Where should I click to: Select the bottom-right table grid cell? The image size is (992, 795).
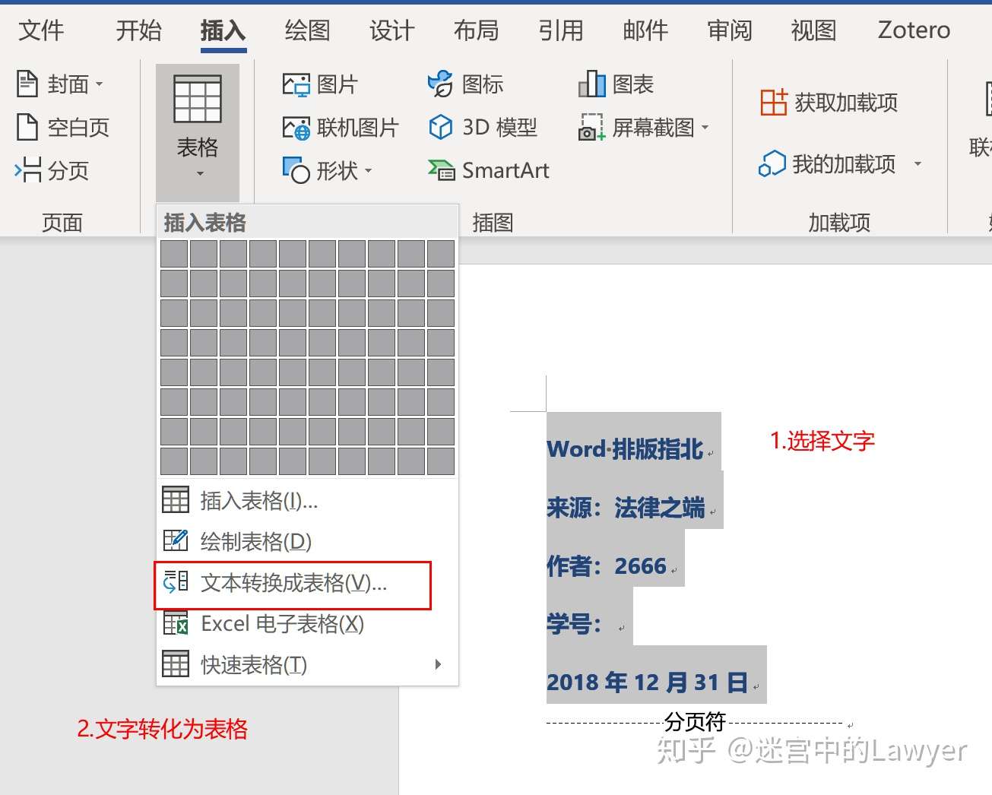[441, 461]
